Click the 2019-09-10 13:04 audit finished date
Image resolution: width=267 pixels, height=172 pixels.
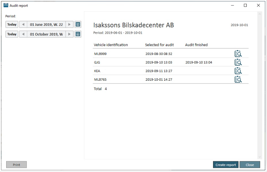tap(199, 62)
